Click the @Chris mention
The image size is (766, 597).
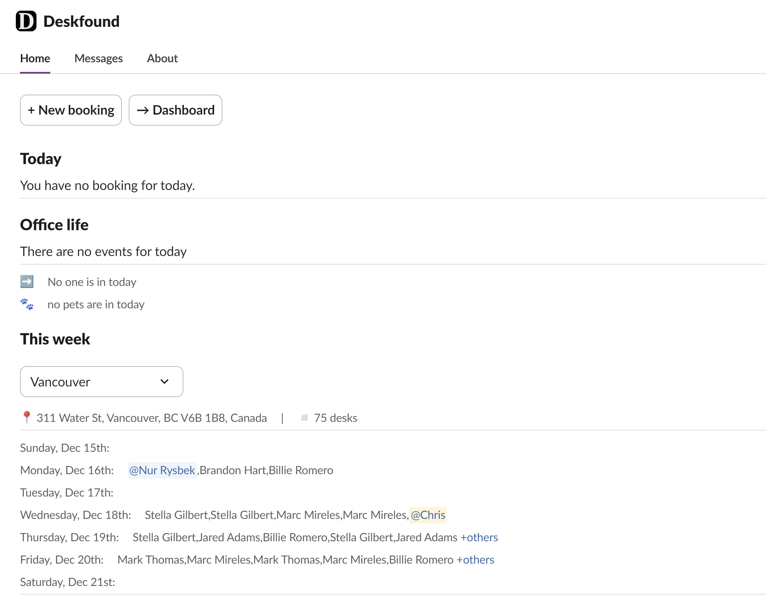(x=427, y=515)
